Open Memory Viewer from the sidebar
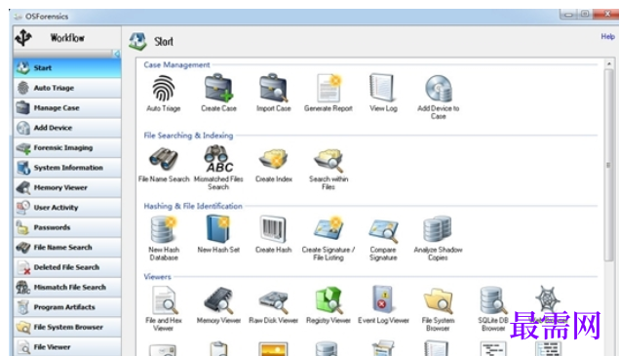The height and width of the screenshot is (356, 619). 67,187
